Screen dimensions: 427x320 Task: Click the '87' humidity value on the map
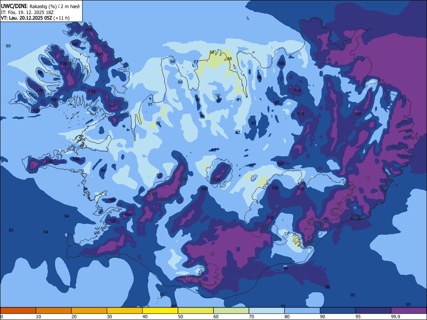click(x=196, y=62)
